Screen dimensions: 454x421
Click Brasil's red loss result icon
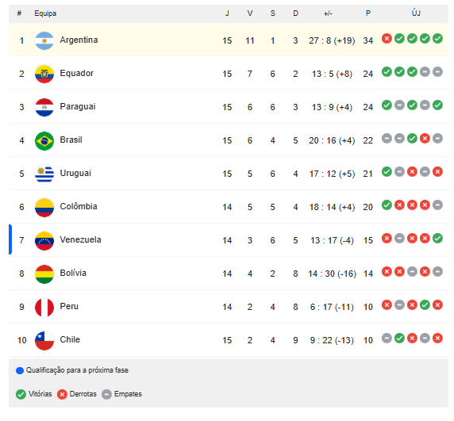425,139
